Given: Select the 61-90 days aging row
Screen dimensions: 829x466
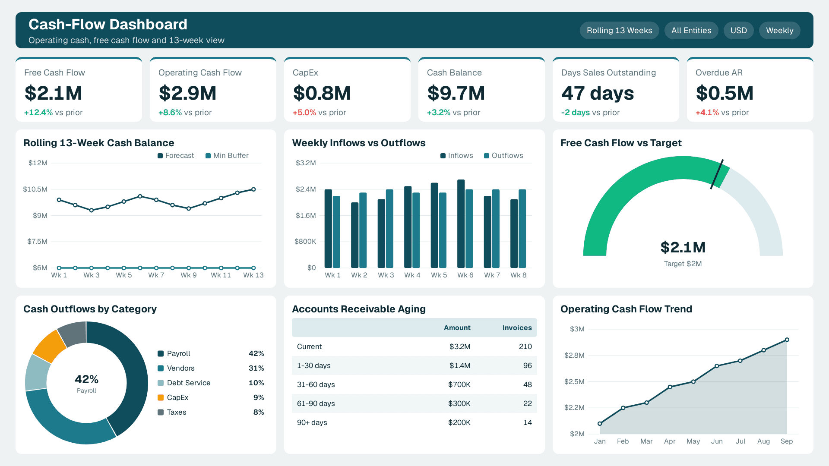Looking at the screenshot, I should [x=414, y=403].
